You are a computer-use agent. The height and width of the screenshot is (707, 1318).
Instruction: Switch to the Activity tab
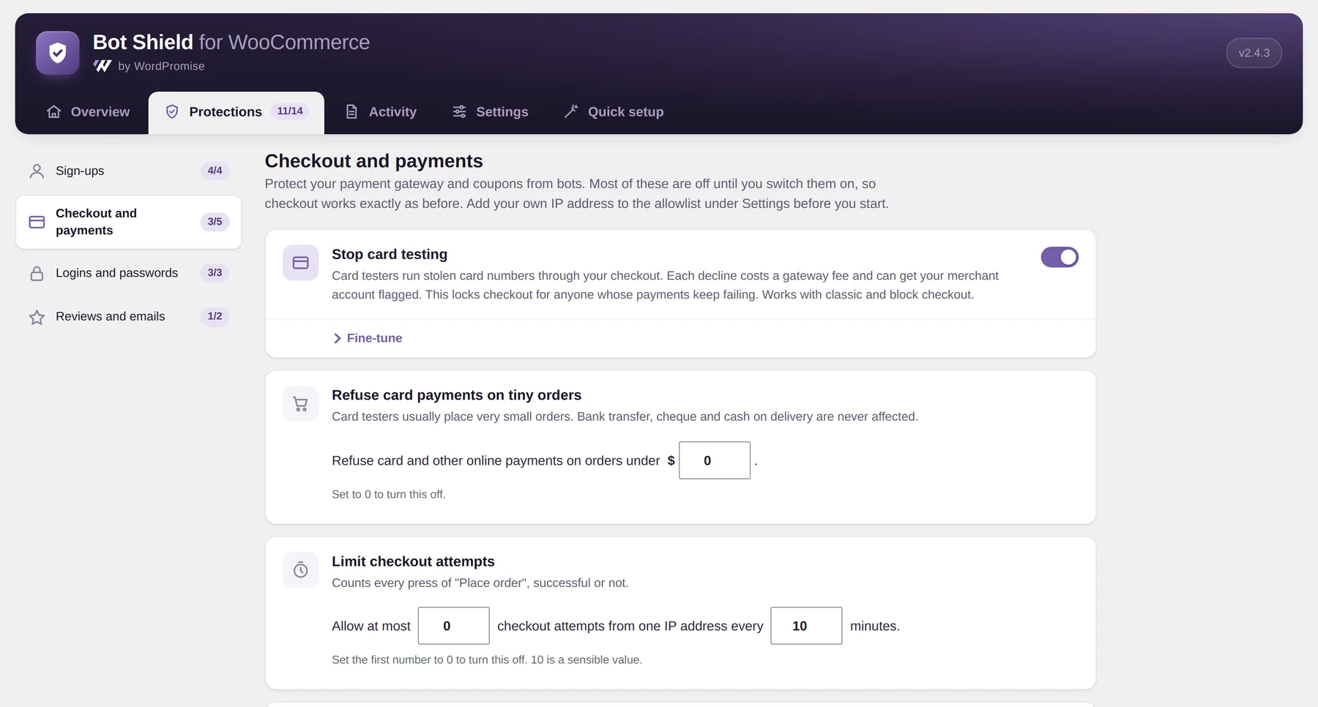pos(381,112)
